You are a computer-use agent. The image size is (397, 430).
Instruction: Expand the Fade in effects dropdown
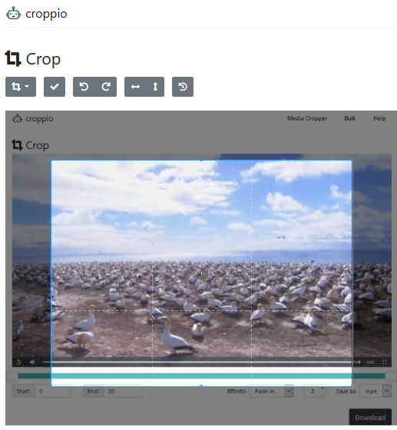[x=289, y=391]
